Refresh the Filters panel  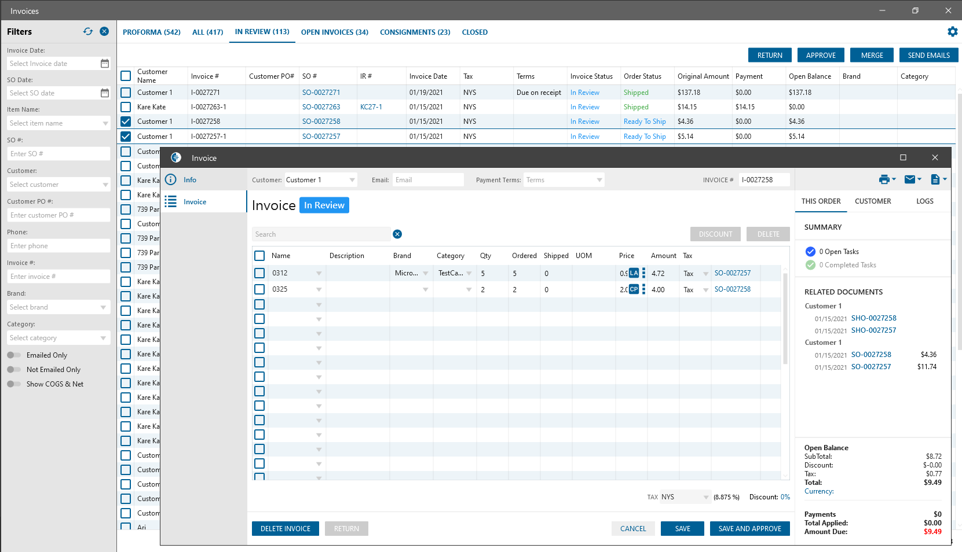click(x=88, y=32)
